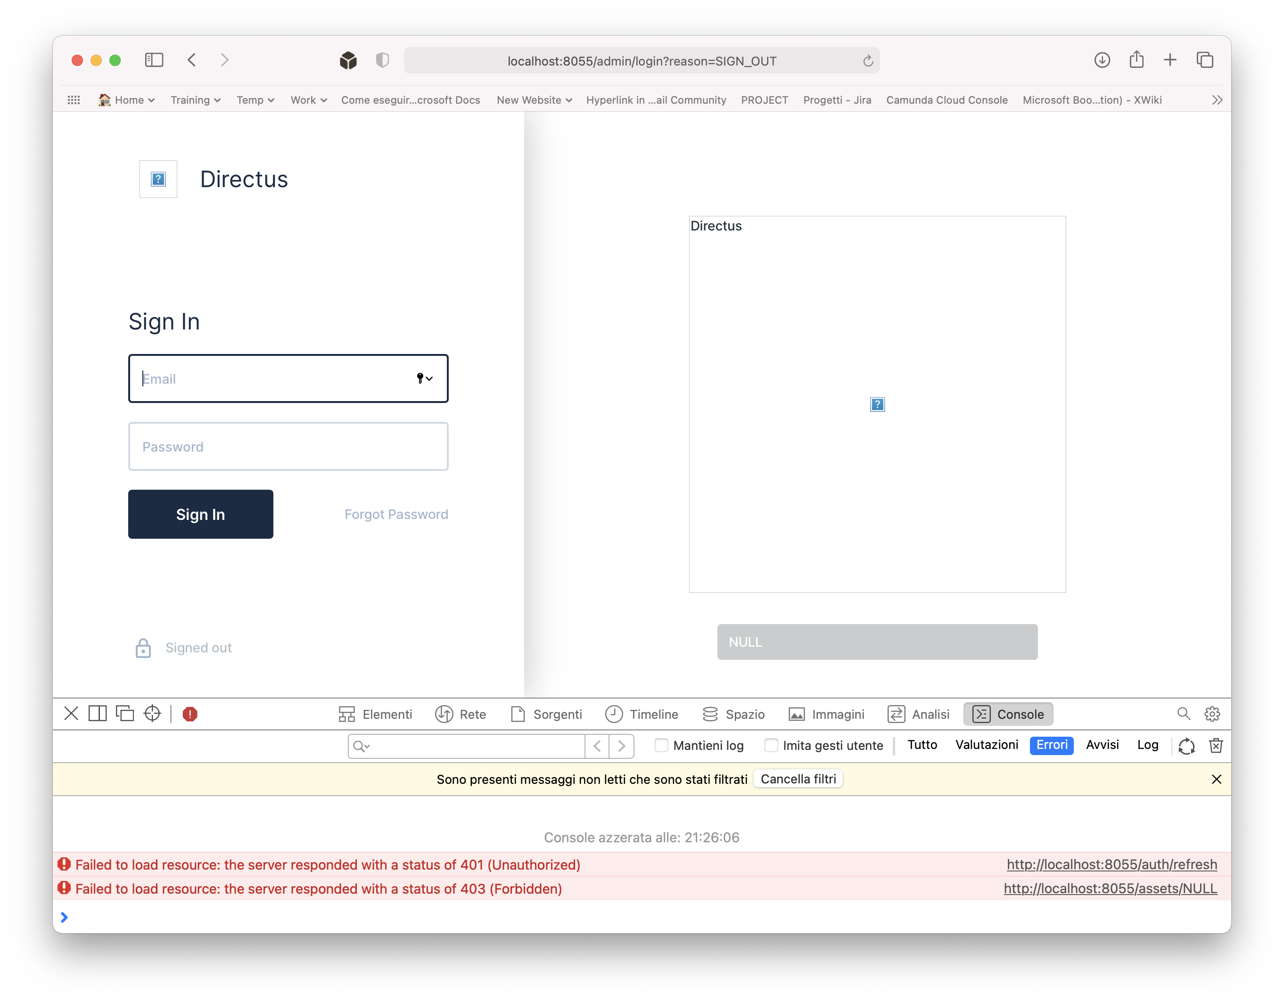1284x1003 pixels.
Task: Select the Avvisi console filter
Action: (x=1103, y=745)
